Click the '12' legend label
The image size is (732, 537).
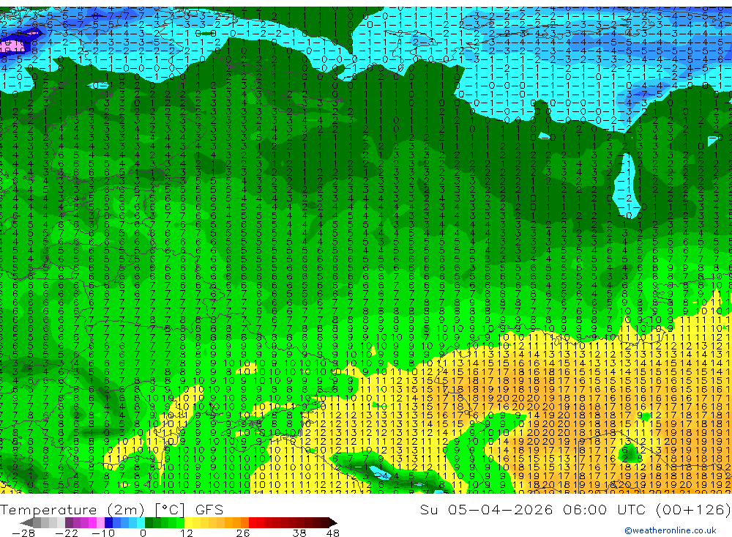(187, 533)
